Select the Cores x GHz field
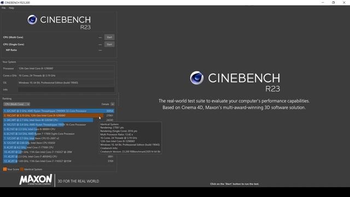Image resolution: width=350 pixels, height=197 pixels. [66, 76]
